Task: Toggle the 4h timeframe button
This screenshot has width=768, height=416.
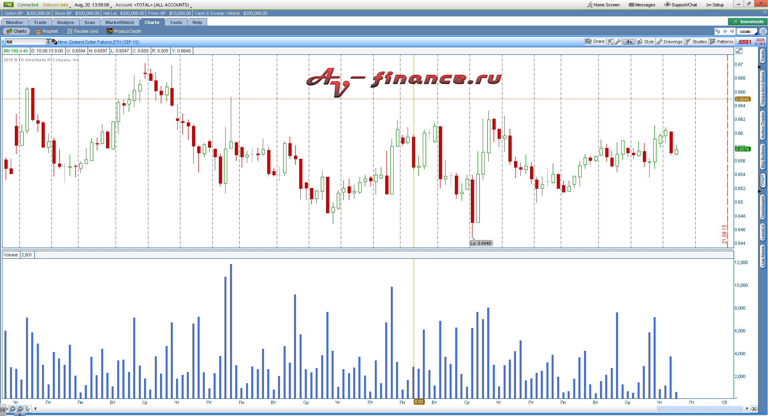Action: (x=629, y=42)
